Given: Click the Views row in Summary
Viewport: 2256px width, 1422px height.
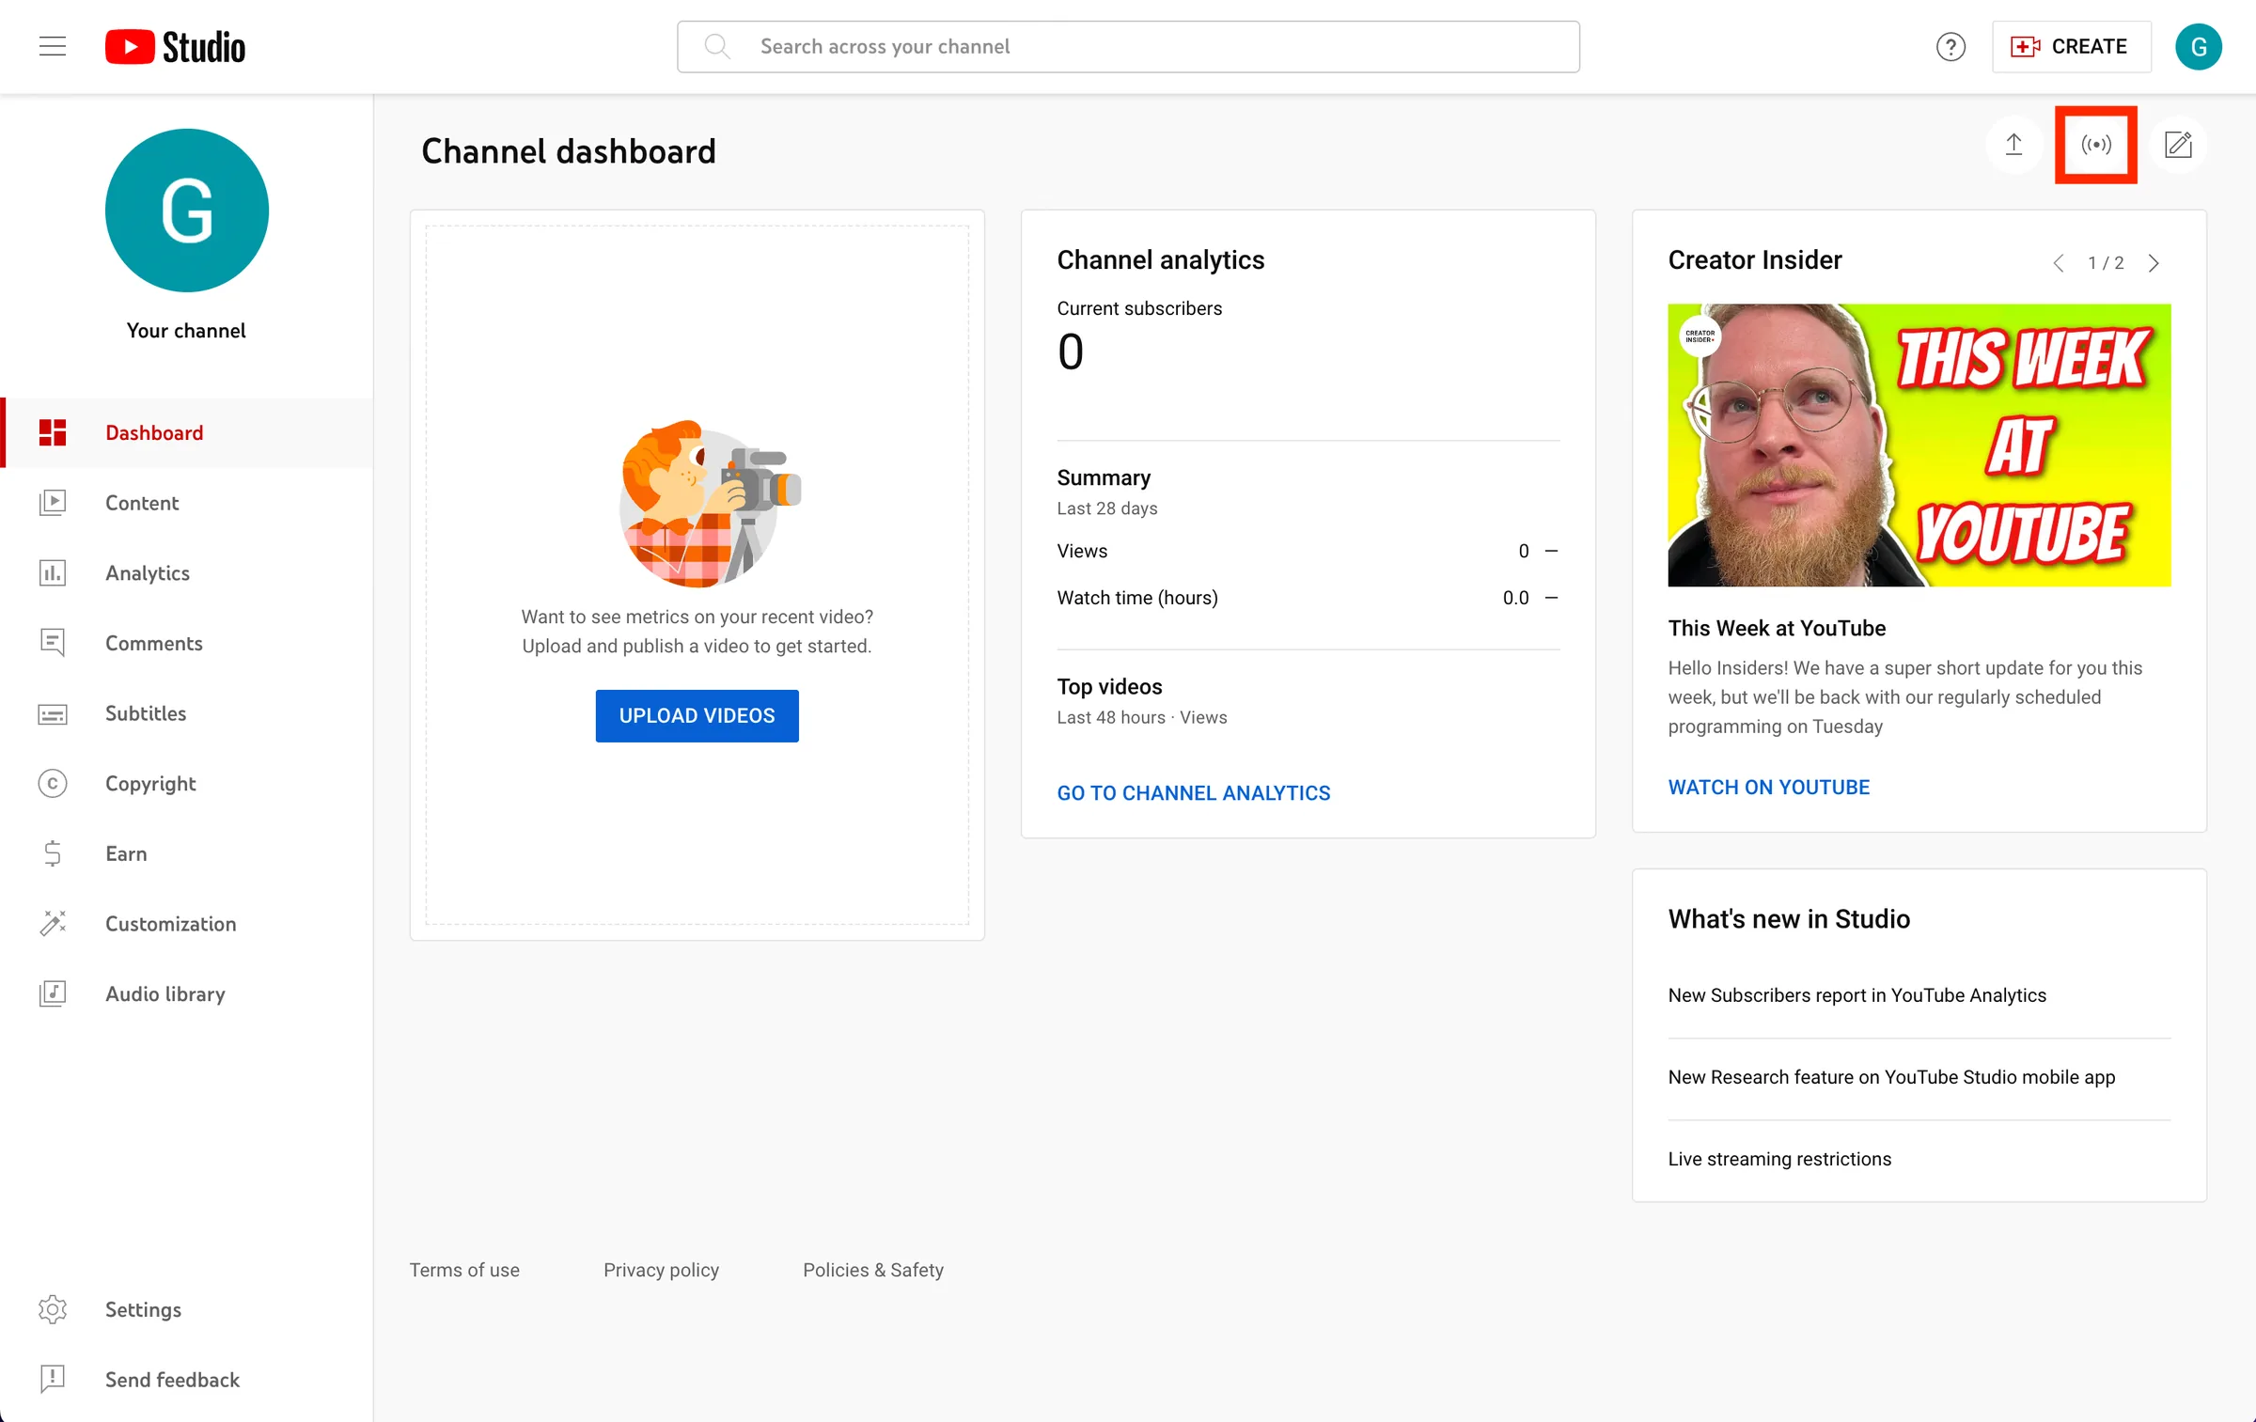Looking at the screenshot, I should 1308,551.
